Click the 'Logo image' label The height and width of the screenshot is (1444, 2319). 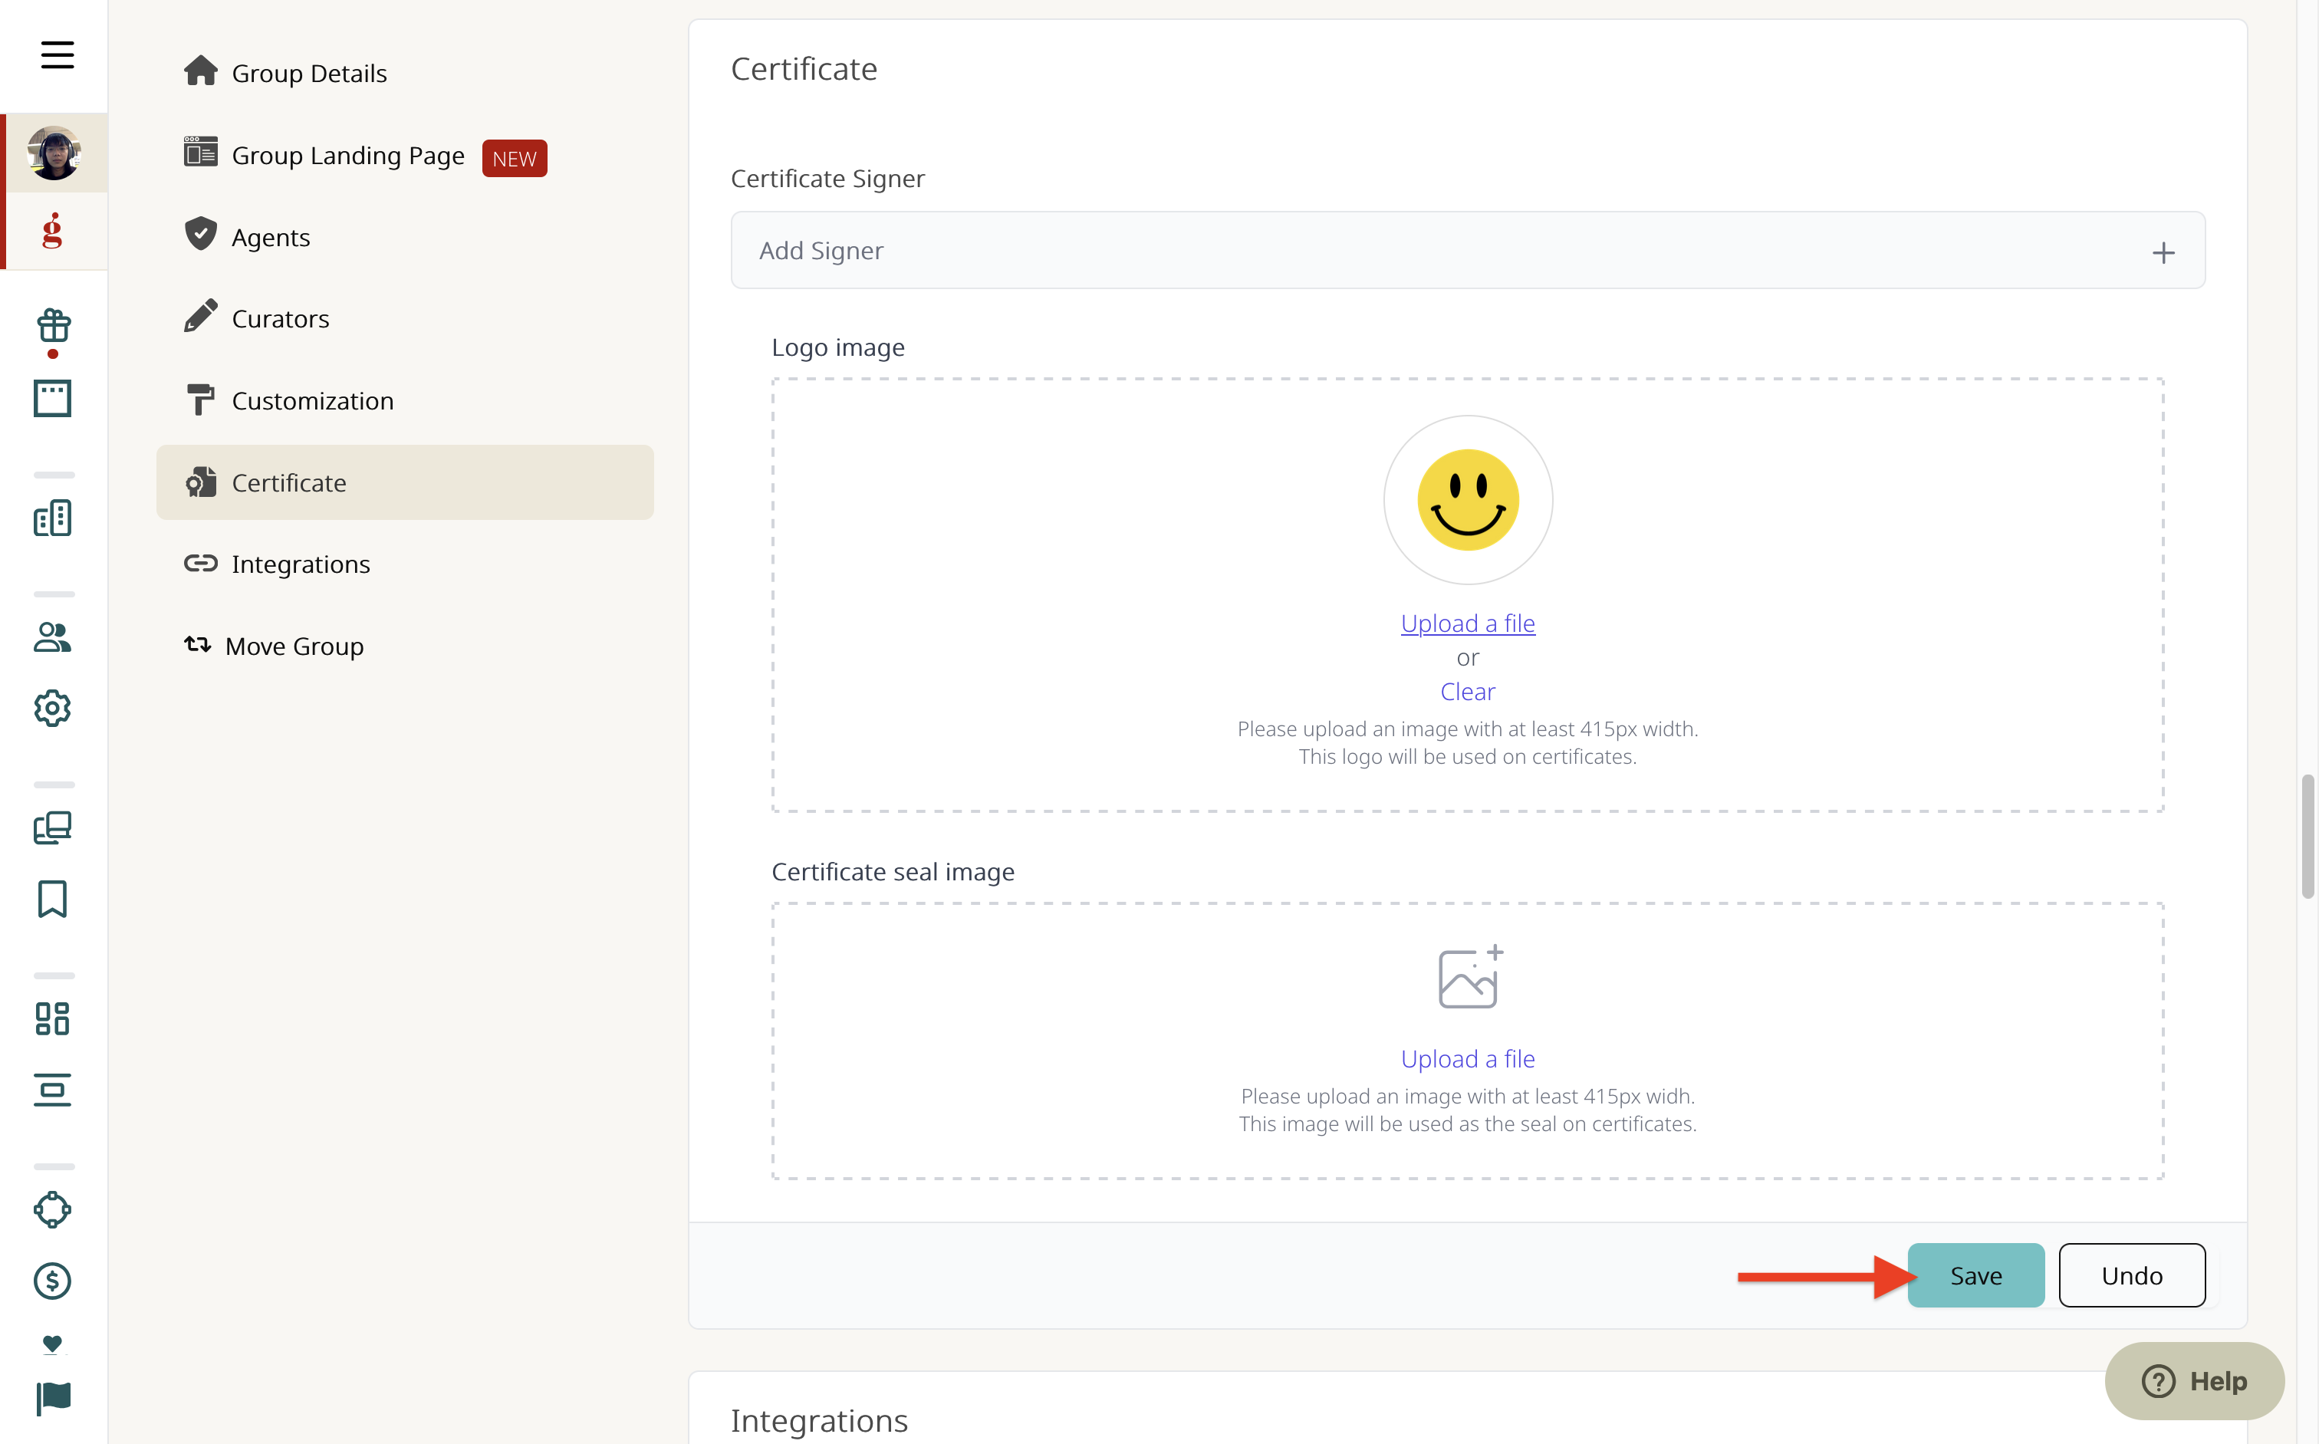coord(837,347)
